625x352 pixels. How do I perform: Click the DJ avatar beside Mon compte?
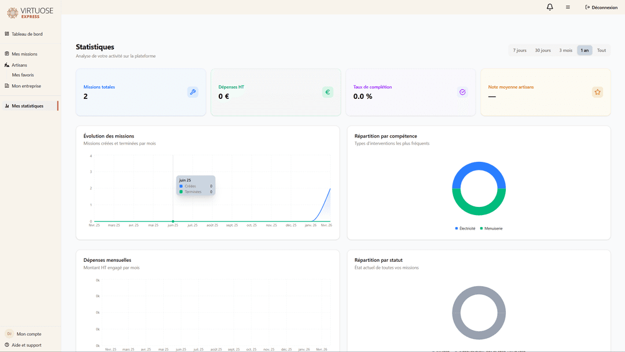point(9,334)
